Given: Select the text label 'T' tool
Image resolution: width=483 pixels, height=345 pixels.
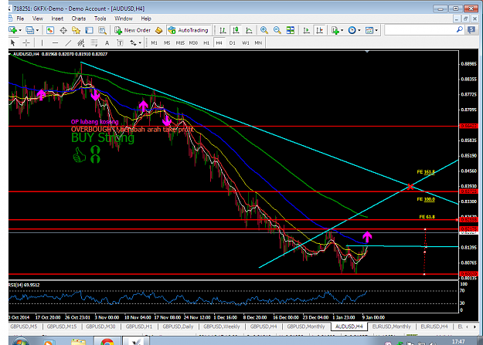Looking at the screenshot, I should [x=120, y=42].
